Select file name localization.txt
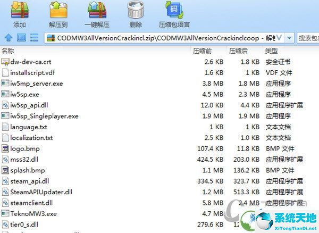319x233 pixels. [31, 138]
